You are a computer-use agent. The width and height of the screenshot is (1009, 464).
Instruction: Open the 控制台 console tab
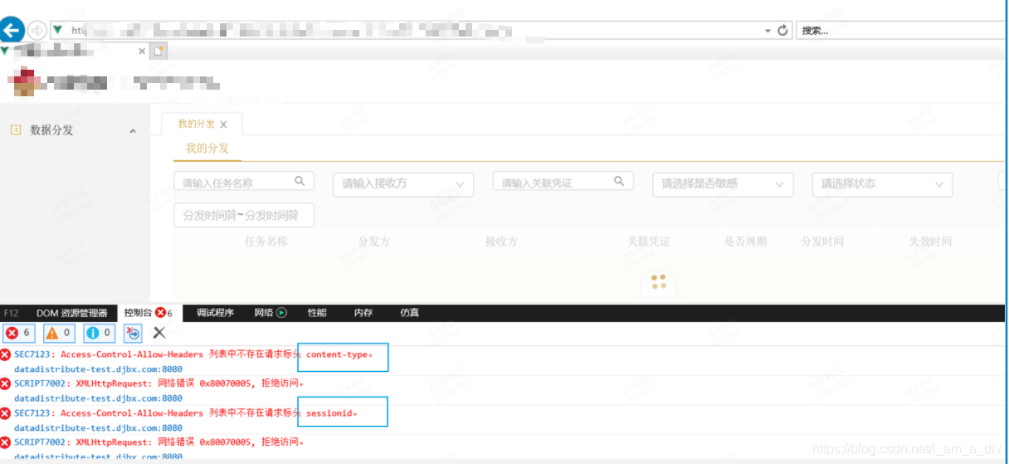pyautogui.click(x=148, y=313)
